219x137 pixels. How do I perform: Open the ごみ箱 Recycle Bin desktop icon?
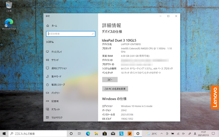tap(9, 7)
